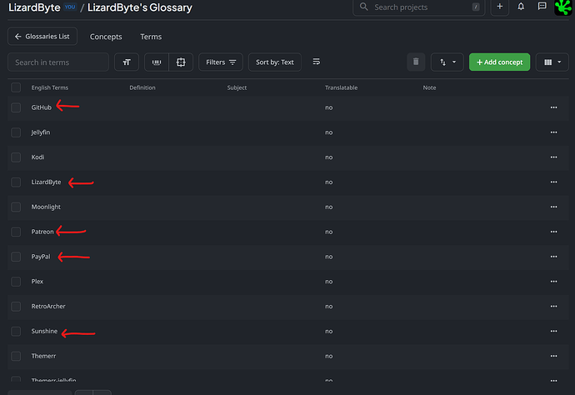The image size is (575, 395).
Task: Click the trash delete icon
Action: click(x=415, y=62)
